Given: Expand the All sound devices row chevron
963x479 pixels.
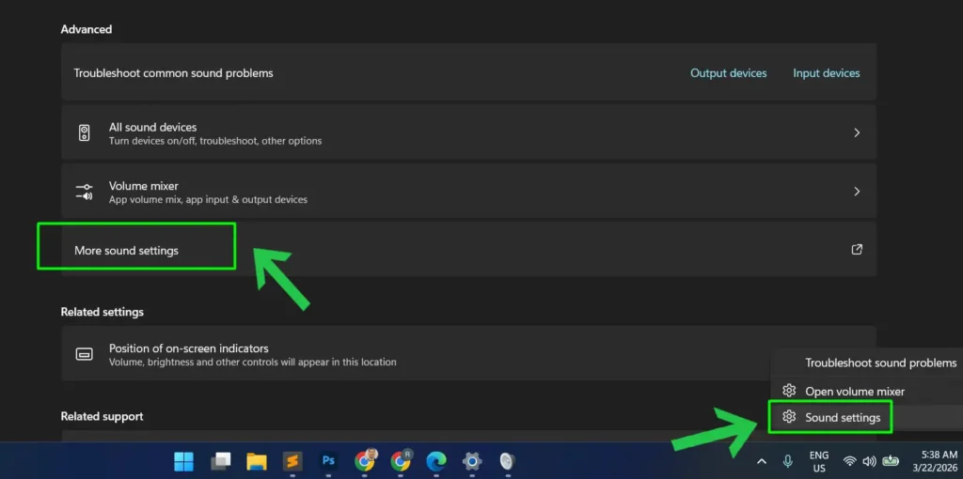Looking at the screenshot, I should pyautogui.click(x=857, y=133).
